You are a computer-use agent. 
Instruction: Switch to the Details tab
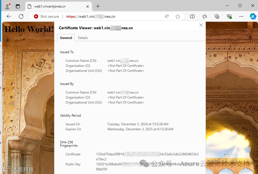pyautogui.click(x=83, y=38)
